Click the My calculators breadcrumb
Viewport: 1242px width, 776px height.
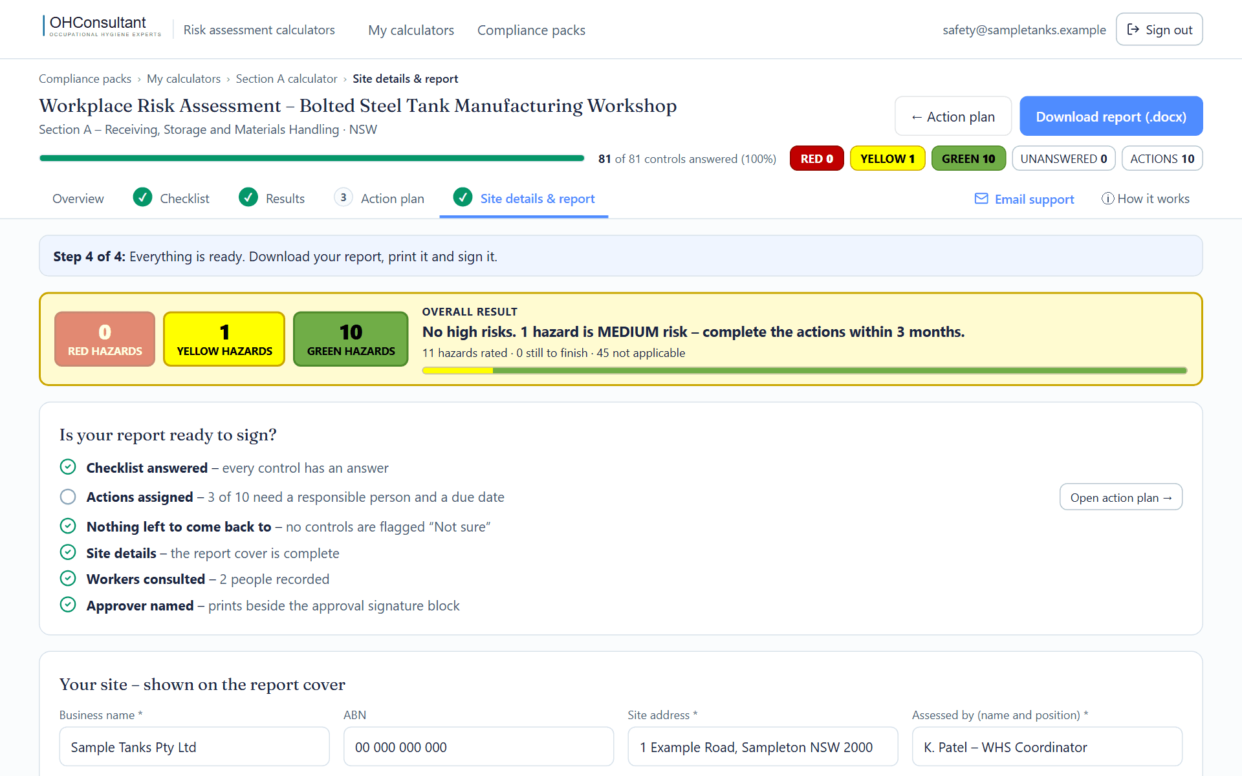[x=184, y=79]
